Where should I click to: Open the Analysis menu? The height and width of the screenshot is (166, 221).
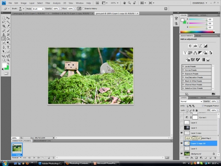pyautogui.click(x=56, y=3)
